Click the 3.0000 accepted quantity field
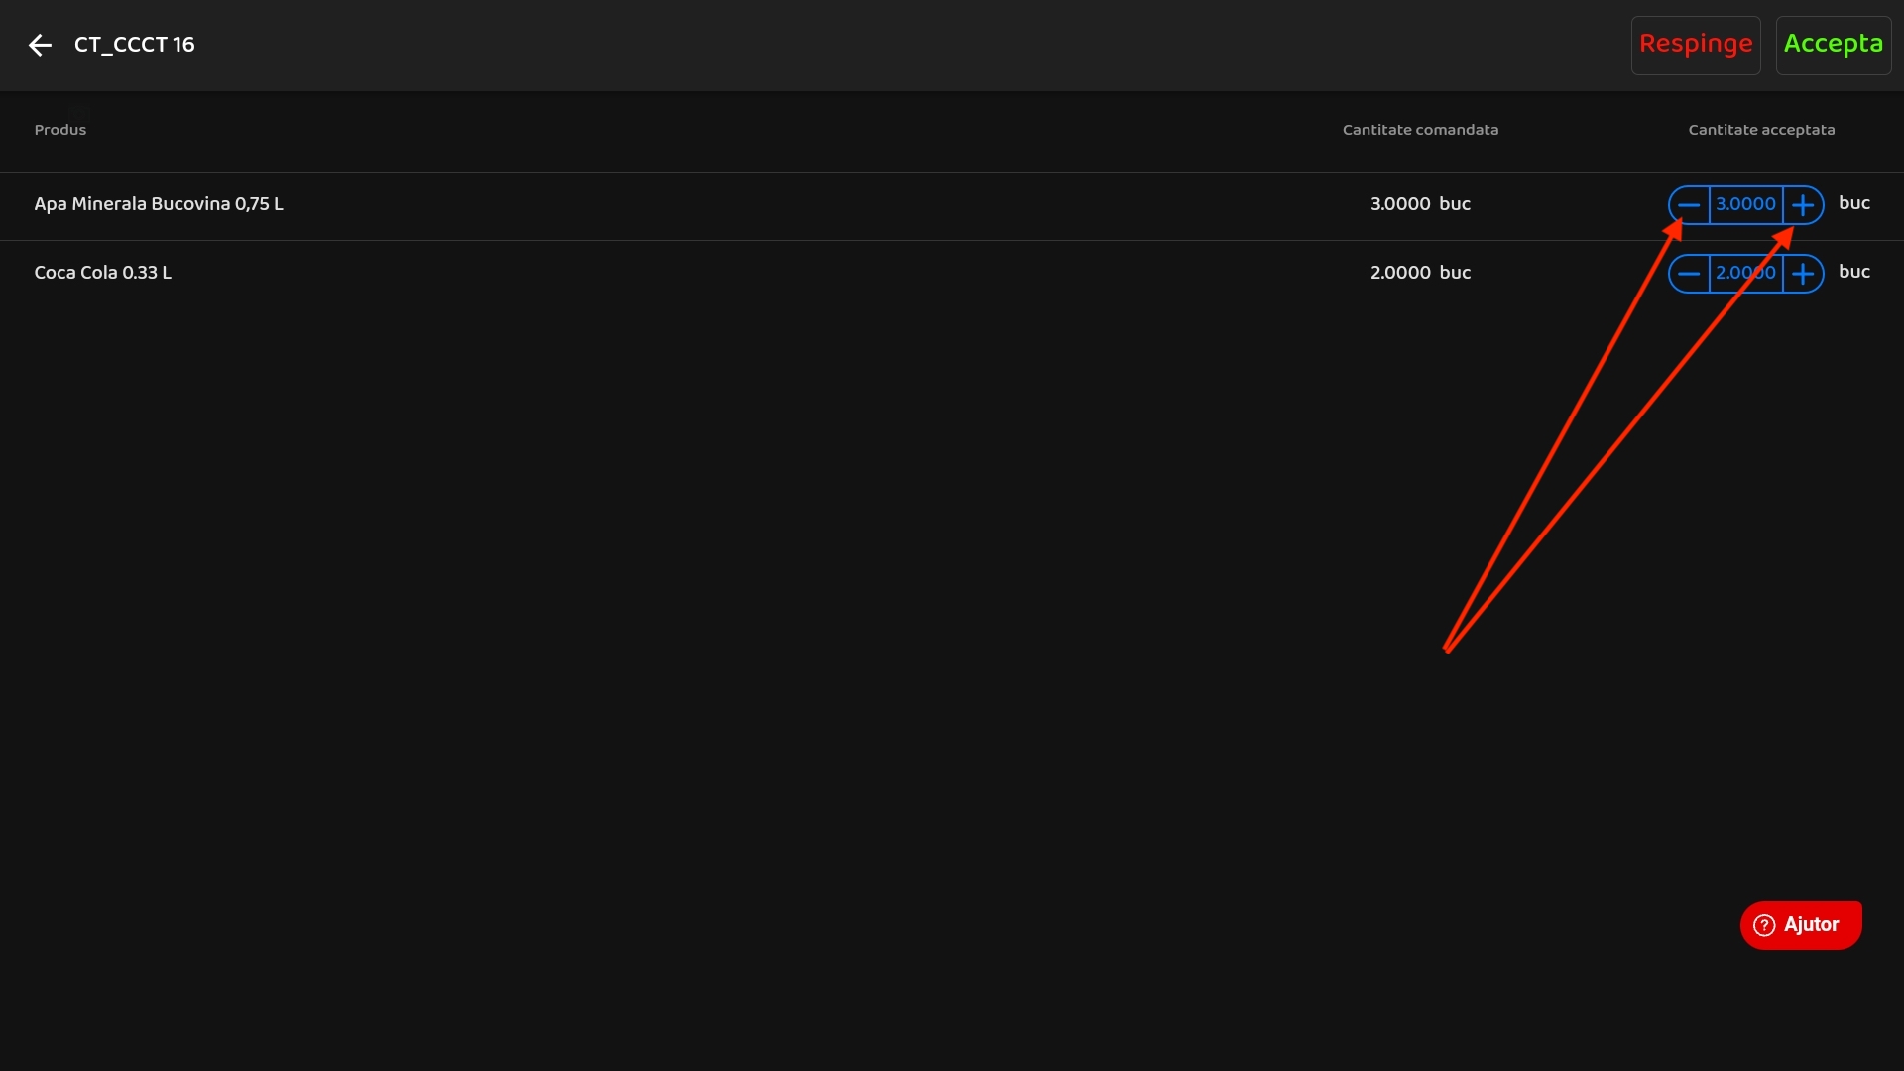The width and height of the screenshot is (1904, 1071). click(1745, 205)
